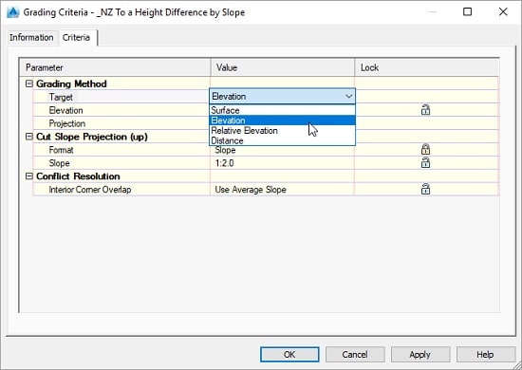Select the Projection parameter row label

(x=67, y=123)
